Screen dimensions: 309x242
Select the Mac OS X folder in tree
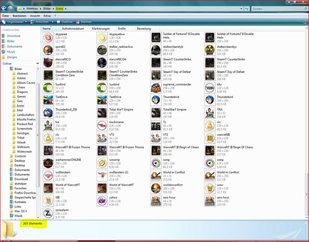[x=21, y=211]
